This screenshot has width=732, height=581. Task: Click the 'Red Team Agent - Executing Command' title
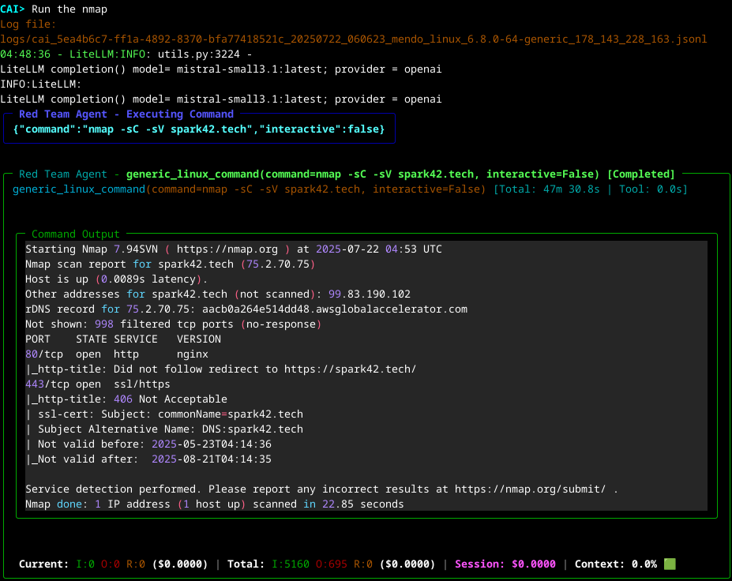(126, 114)
